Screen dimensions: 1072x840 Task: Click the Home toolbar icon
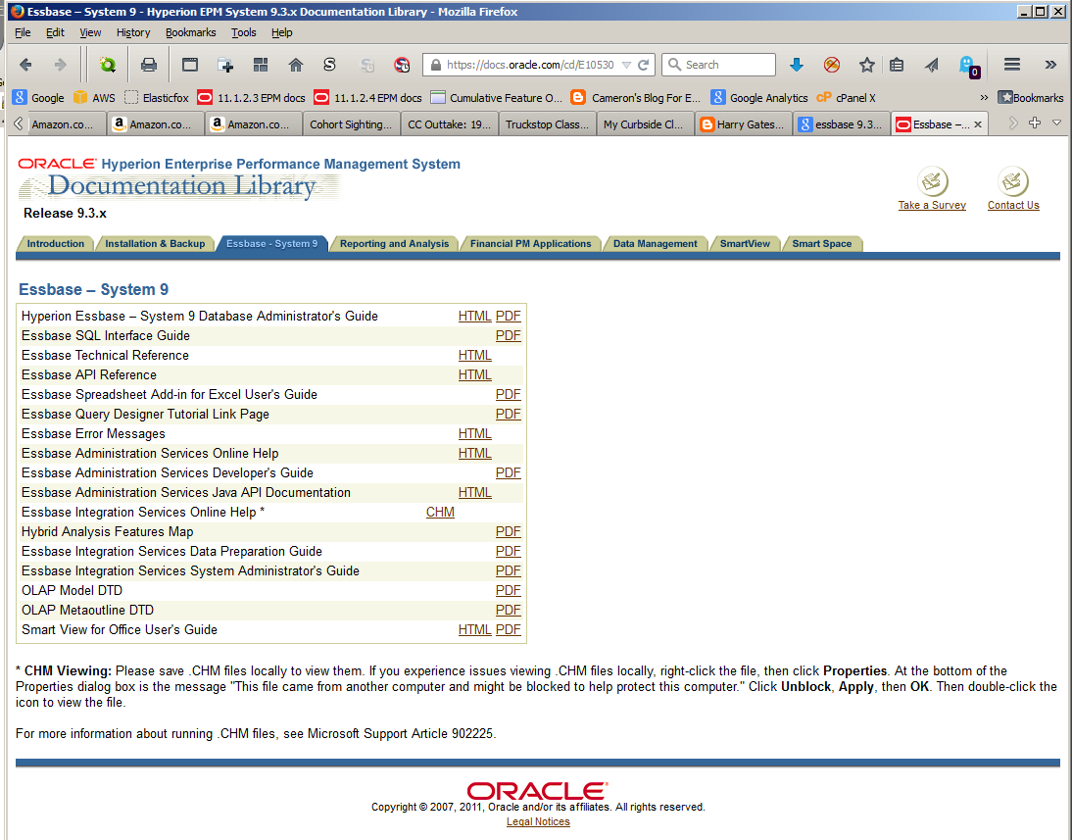pos(295,65)
